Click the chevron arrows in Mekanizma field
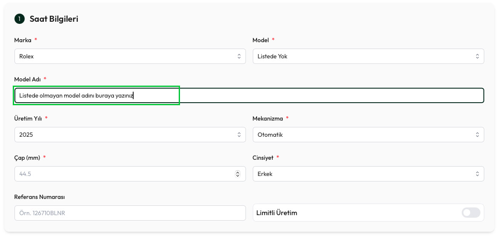This screenshot has height=236, width=500. coord(477,135)
